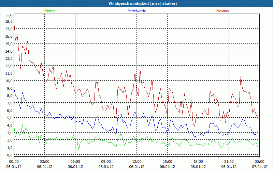Click the 06:00 time axis label
The height and width of the screenshot is (170, 273).
75,162
